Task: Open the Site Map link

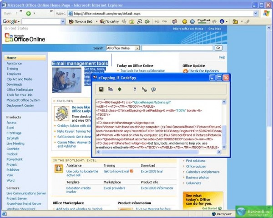Action: [215, 29]
